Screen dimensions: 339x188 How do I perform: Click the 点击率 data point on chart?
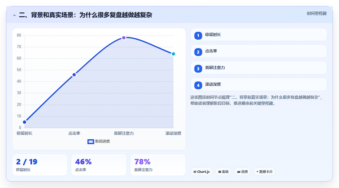pos(74,75)
